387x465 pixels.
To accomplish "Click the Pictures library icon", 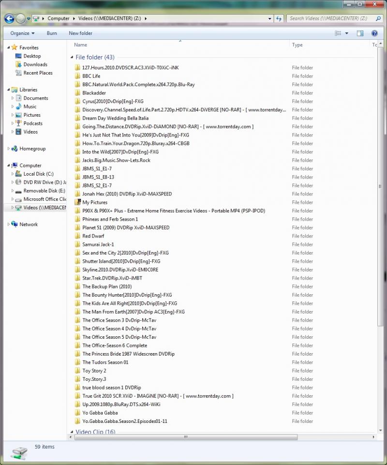I will point(18,115).
